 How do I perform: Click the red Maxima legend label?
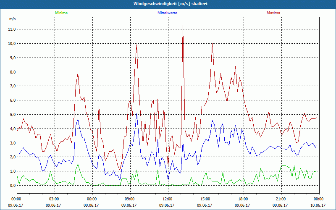[x=273, y=13]
